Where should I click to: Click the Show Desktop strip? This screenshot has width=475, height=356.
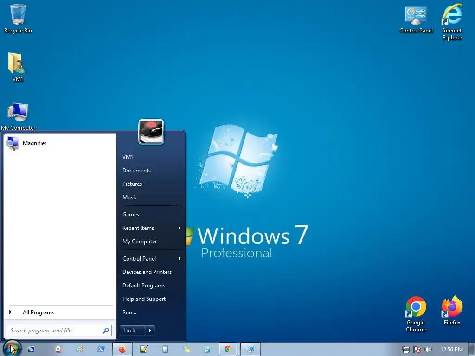(x=472, y=350)
